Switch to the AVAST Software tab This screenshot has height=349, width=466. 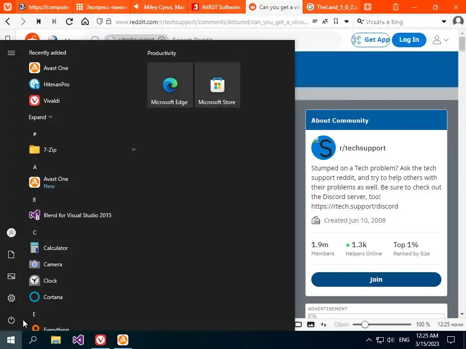tap(217, 7)
